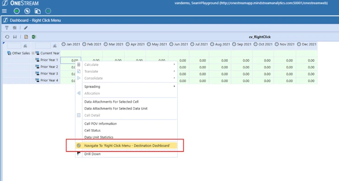Click the Feb 2021 column header
The height and width of the screenshot is (181, 339).
[92, 44]
